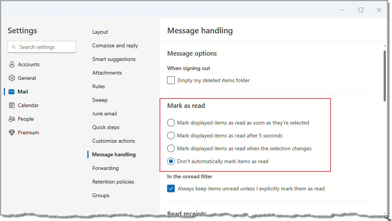Open Compose and reply settings

(115, 45)
